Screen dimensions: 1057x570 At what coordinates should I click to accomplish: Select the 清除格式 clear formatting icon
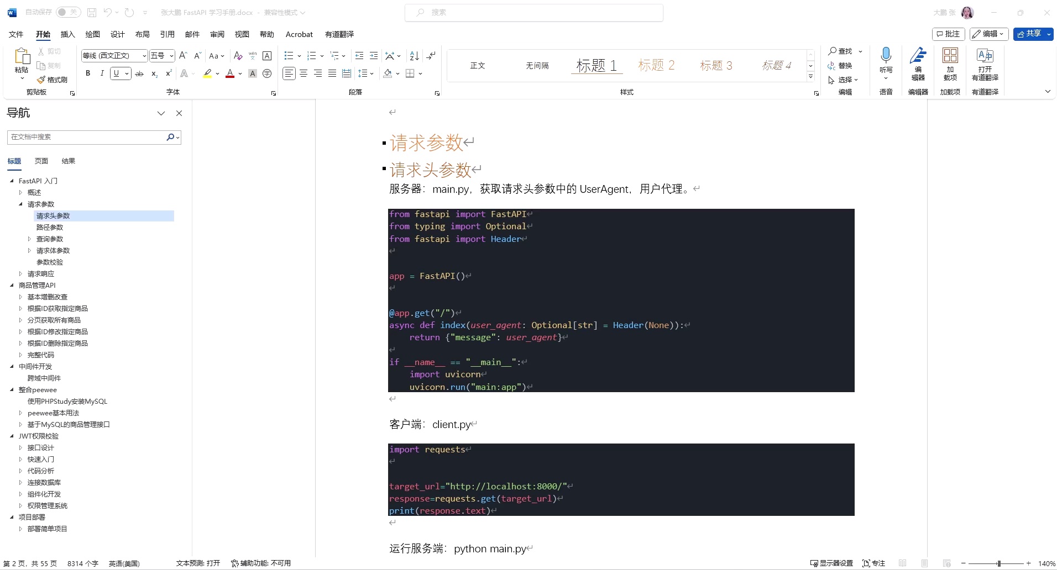pos(237,56)
